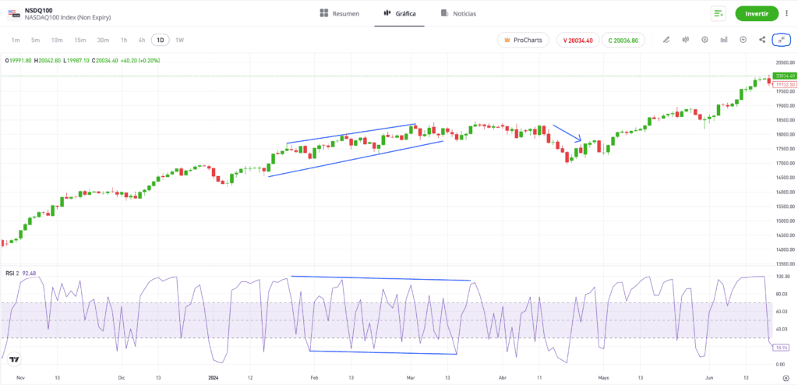Open the add-to-watchlist list icon
798x385 pixels.
[x=718, y=14]
